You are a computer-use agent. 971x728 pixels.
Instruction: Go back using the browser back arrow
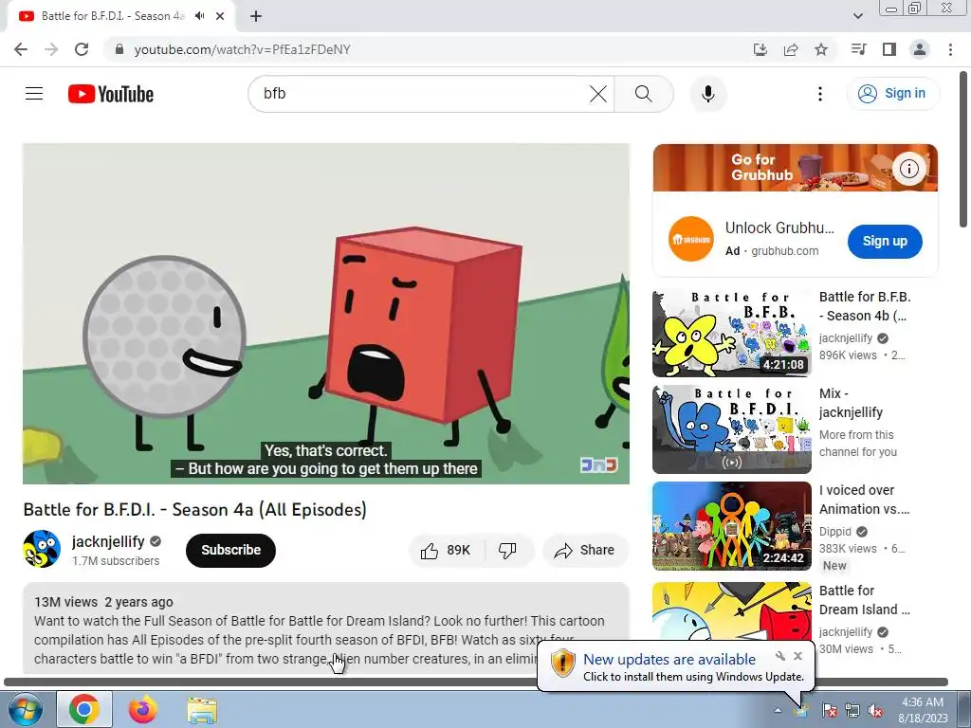pyautogui.click(x=21, y=49)
